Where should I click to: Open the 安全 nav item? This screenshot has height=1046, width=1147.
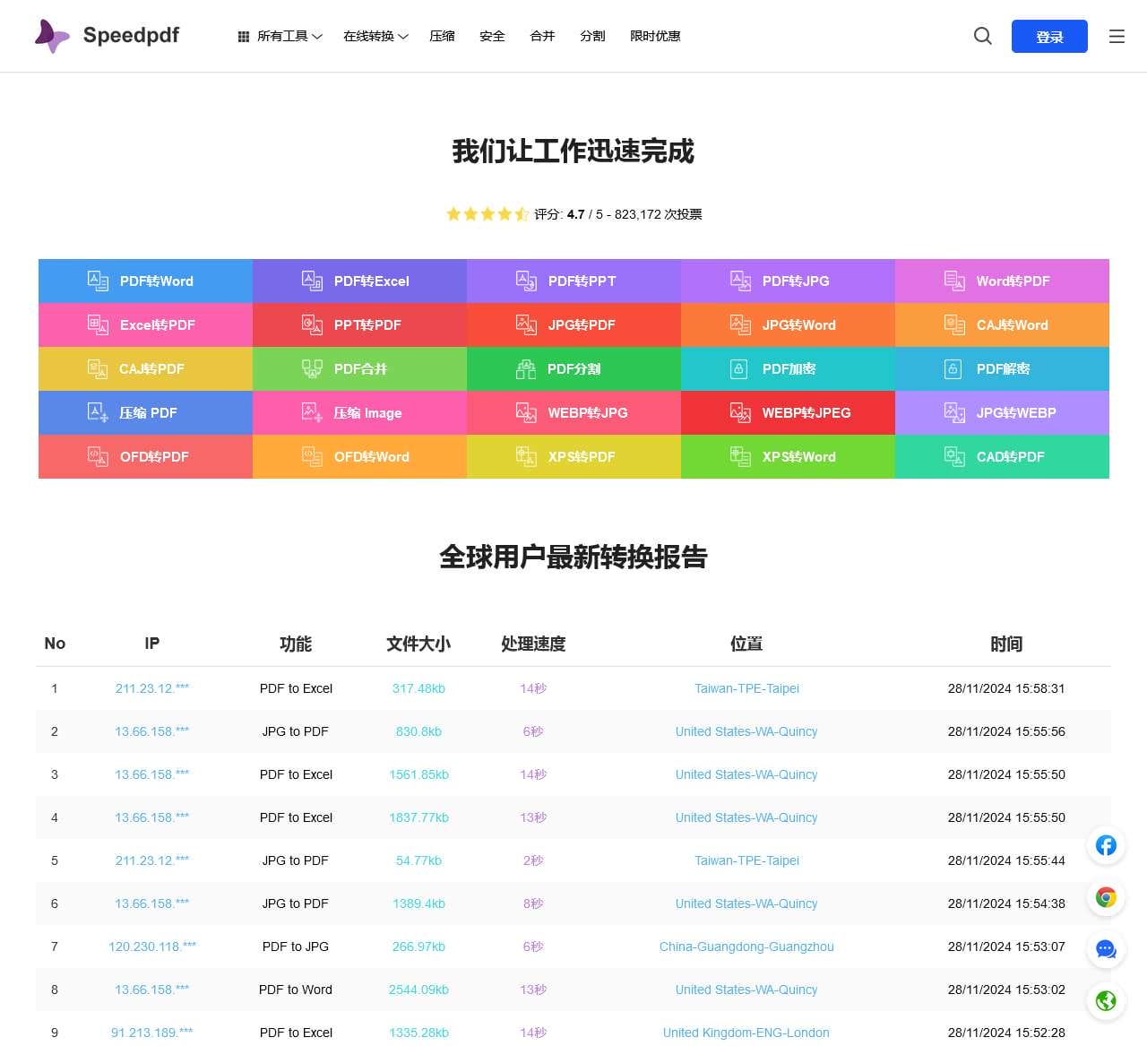[x=492, y=36]
